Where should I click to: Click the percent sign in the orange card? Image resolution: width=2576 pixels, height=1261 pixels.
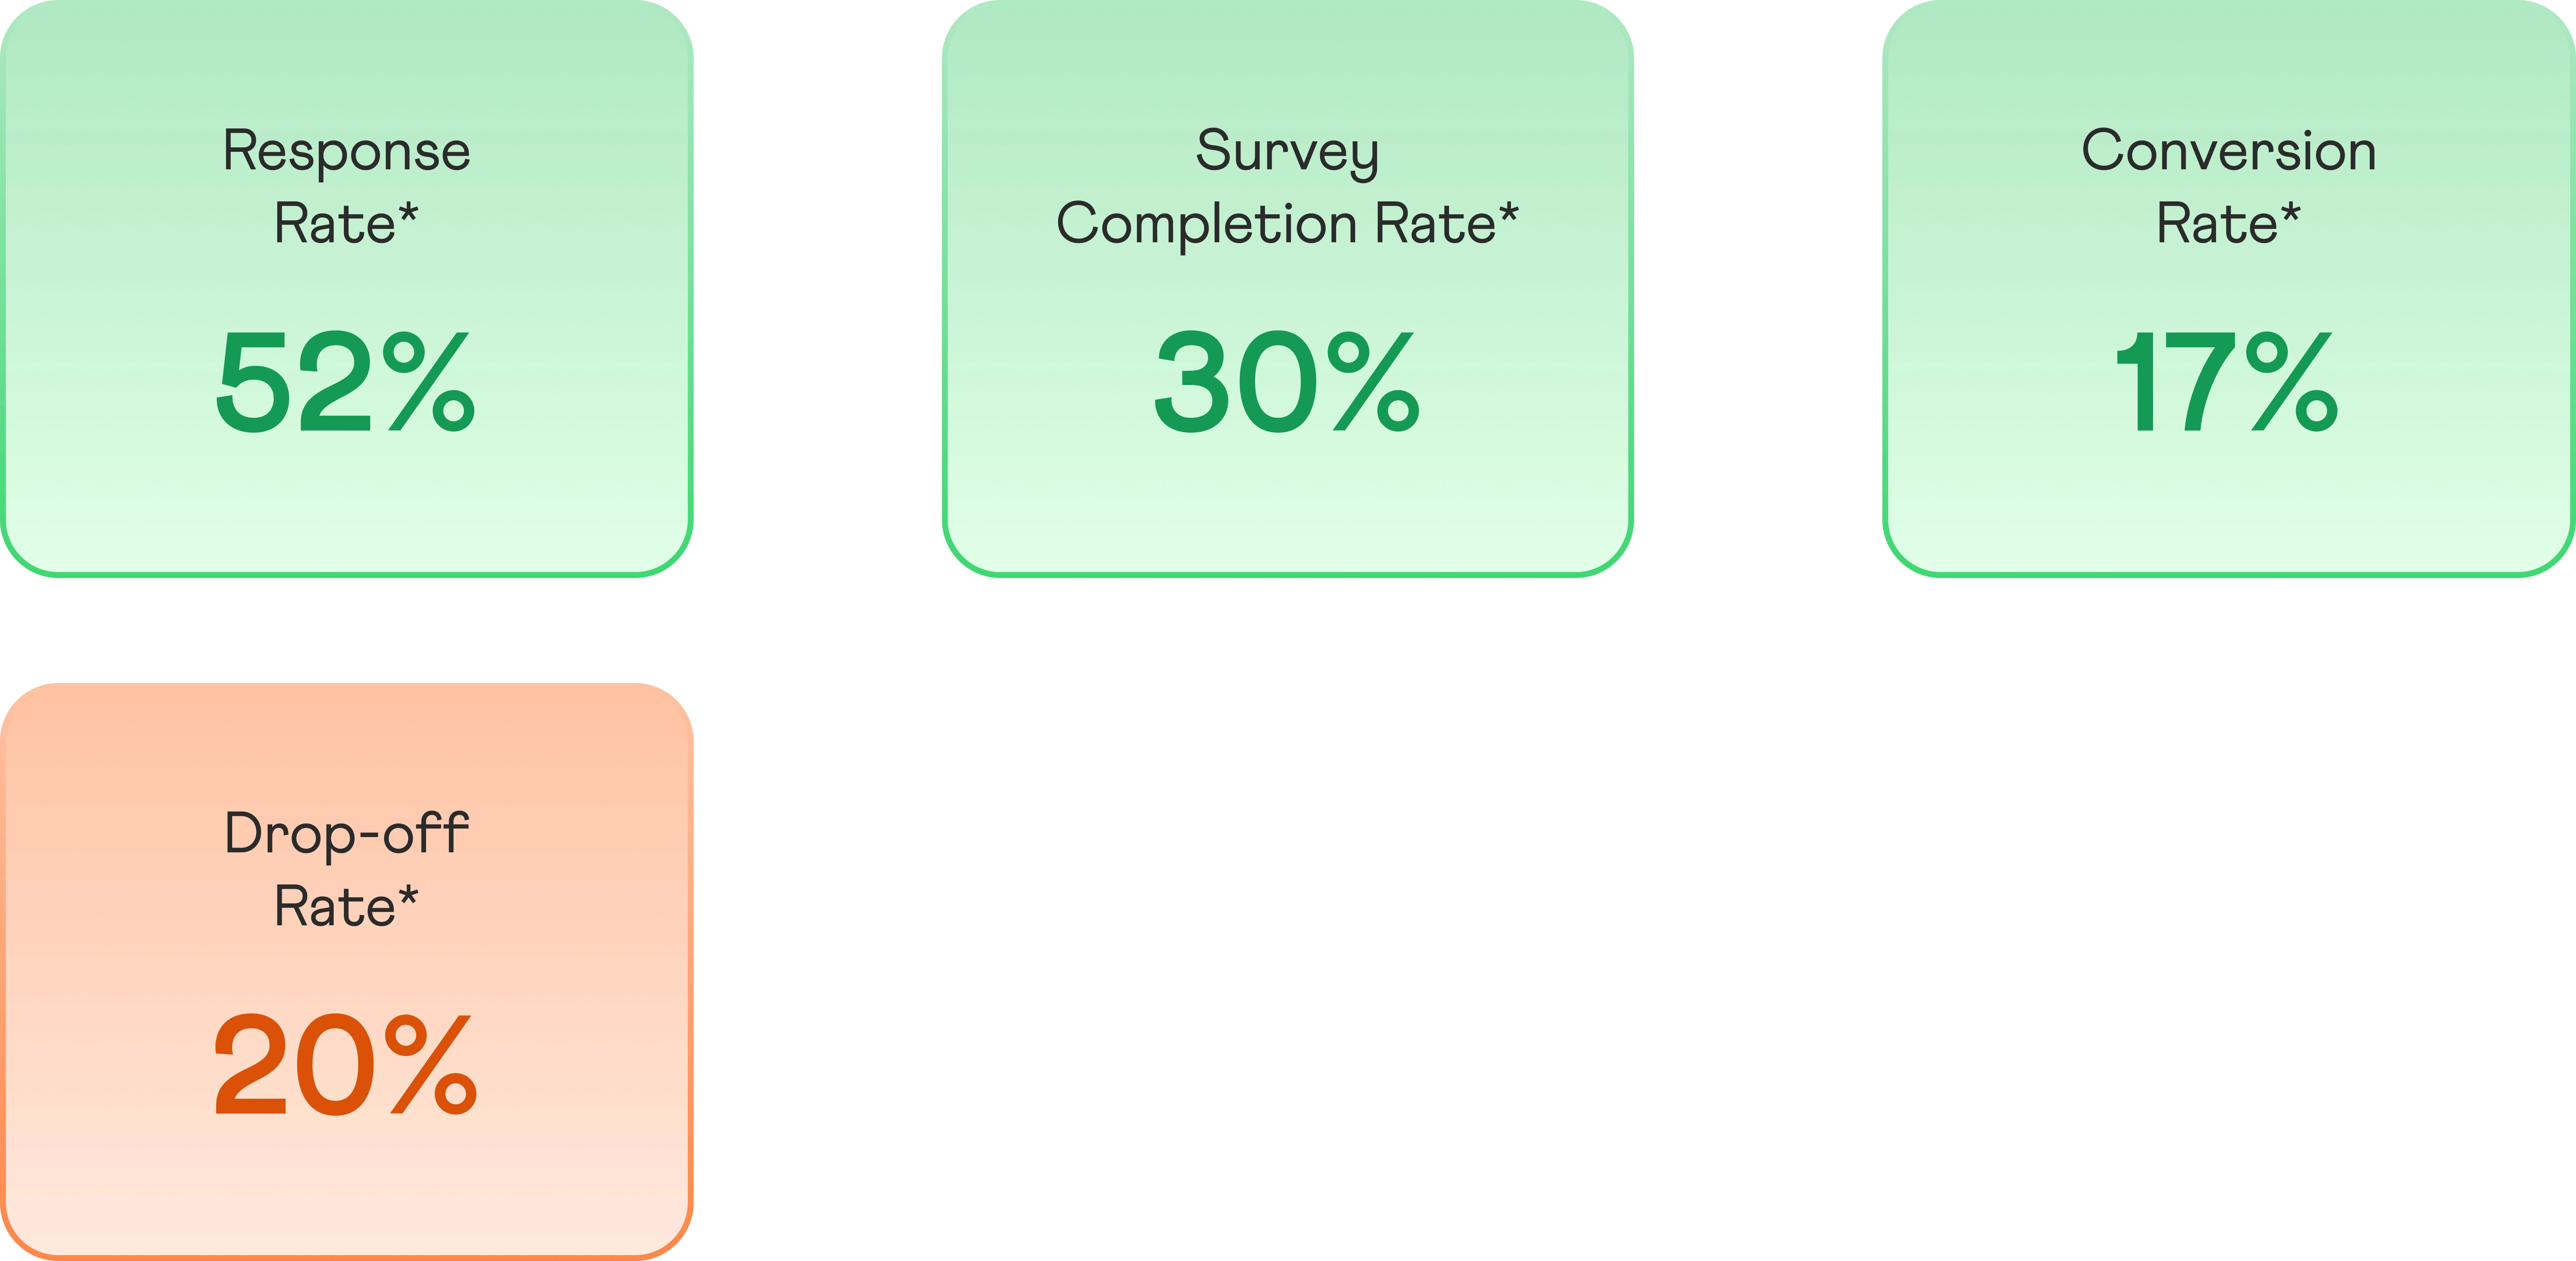[x=431, y=1064]
